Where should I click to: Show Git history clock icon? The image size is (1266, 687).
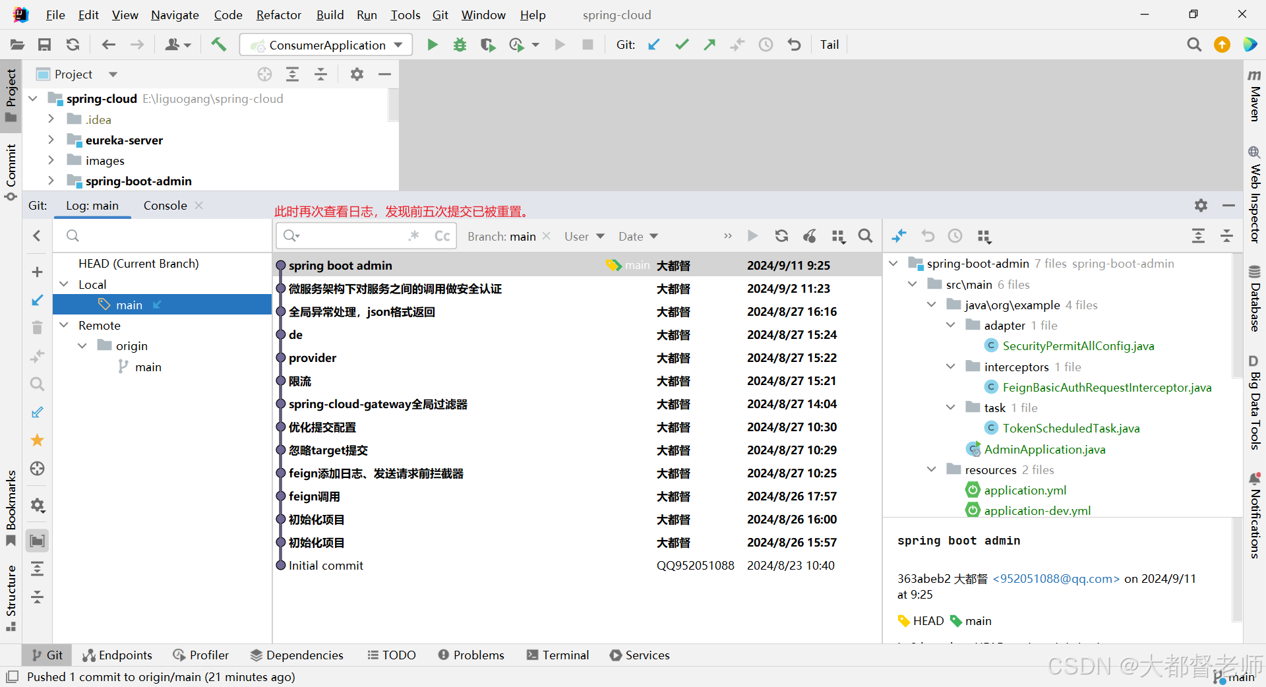(x=766, y=45)
